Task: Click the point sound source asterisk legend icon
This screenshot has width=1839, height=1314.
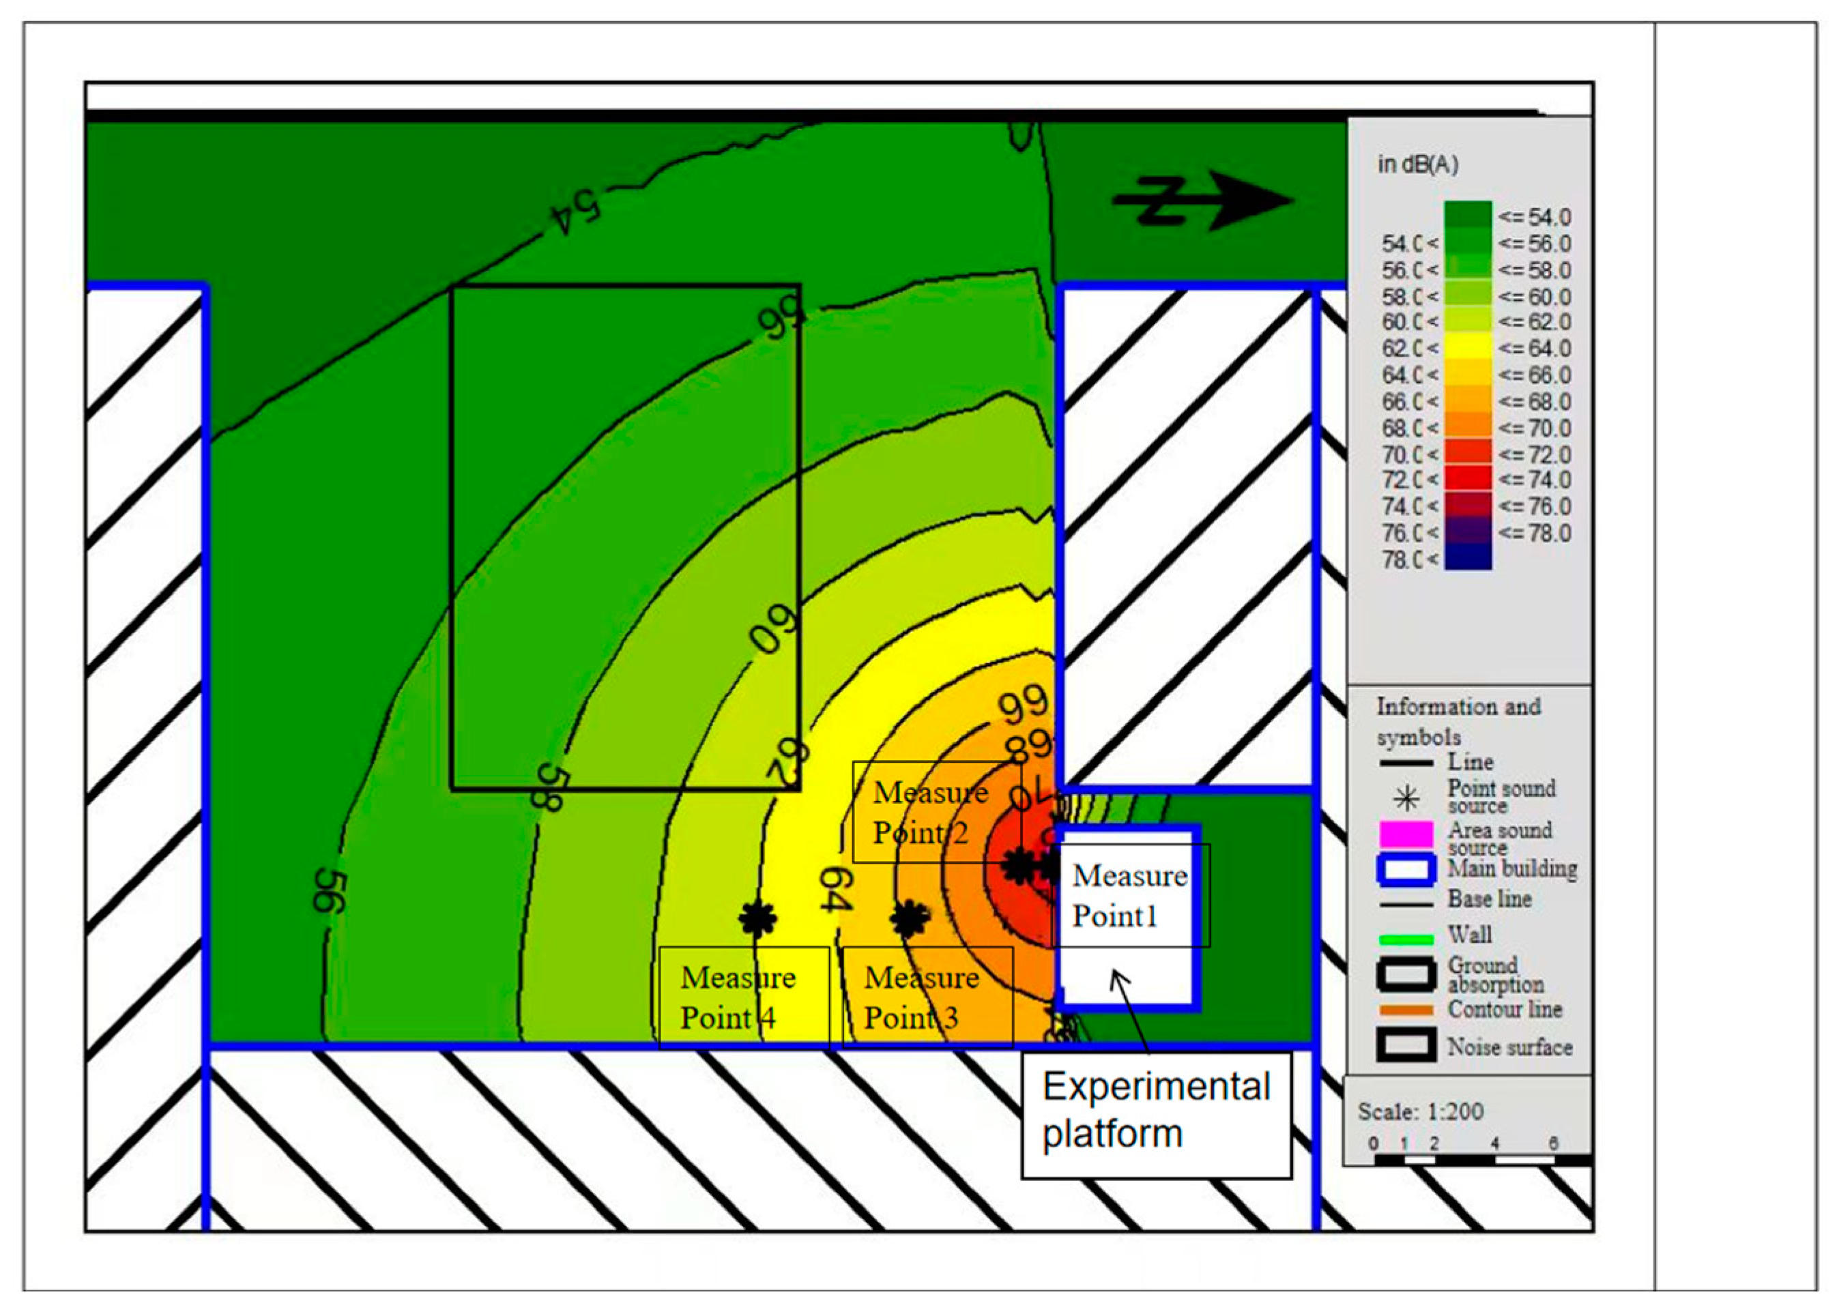Action: pos(1407,799)
